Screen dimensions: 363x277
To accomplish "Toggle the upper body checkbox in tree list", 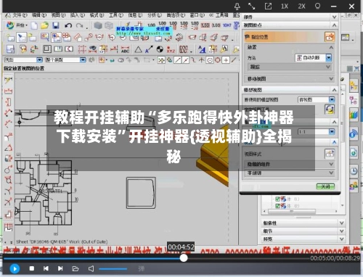I will tap(277, 199).
